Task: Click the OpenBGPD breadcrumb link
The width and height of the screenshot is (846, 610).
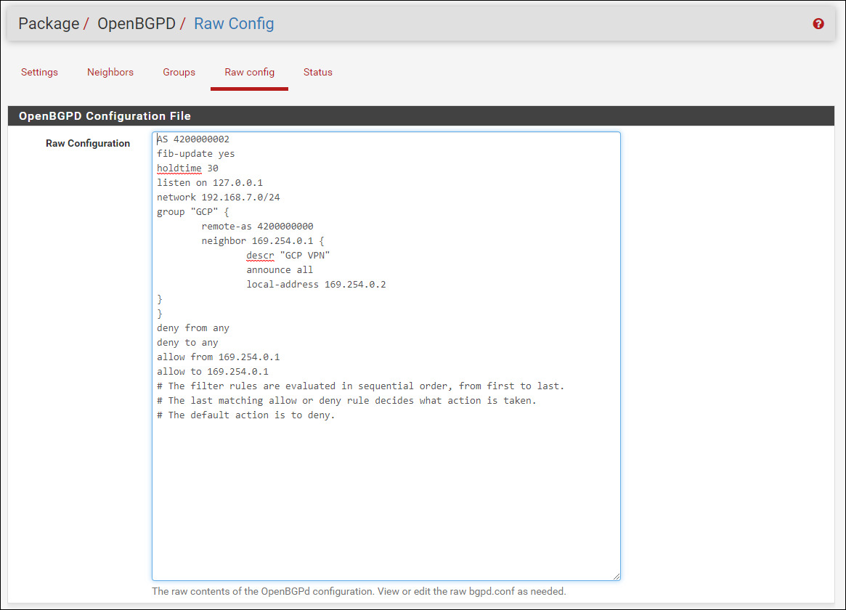Action: tap(137, 24)
